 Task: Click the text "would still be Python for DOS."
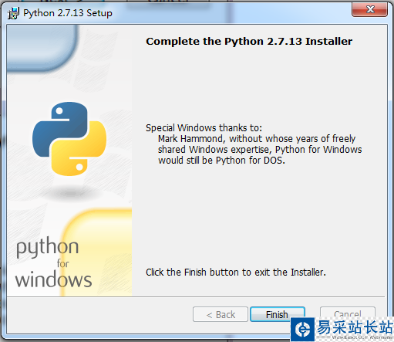221,160
